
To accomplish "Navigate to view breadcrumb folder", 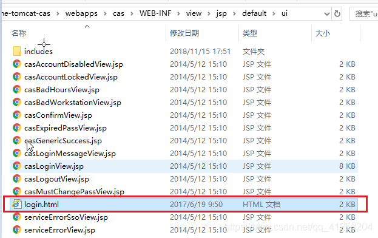I will tap(194, 13).
